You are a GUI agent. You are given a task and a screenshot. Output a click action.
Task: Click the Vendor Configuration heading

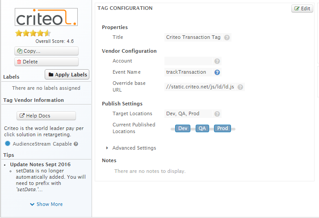coord(129,51)
